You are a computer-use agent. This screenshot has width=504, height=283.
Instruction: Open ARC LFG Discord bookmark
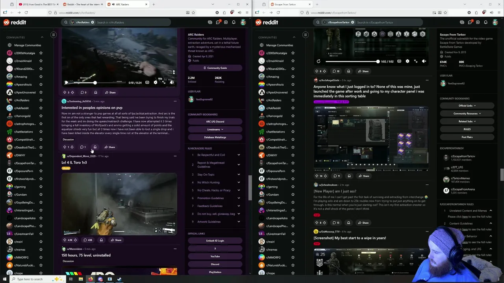click(215, 121)
